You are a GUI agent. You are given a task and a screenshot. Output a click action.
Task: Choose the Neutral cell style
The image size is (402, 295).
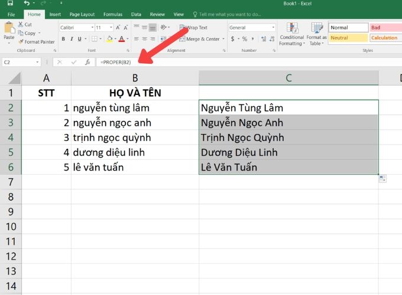click(x=347, y=38)
